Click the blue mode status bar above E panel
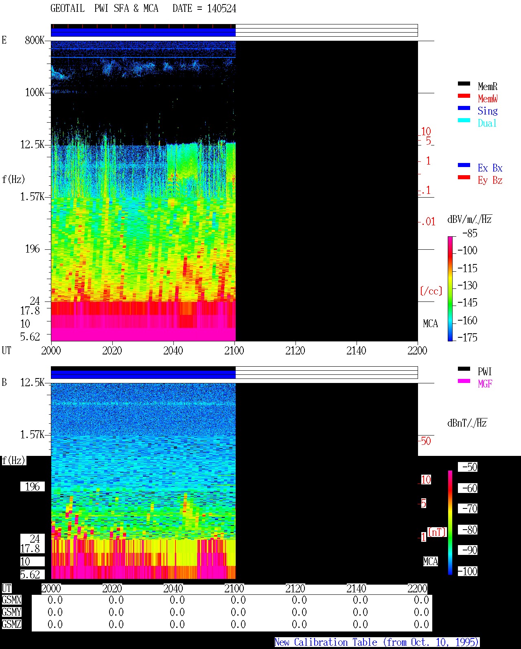The height and width of the screenshot is (649, 521). [143, 32]
